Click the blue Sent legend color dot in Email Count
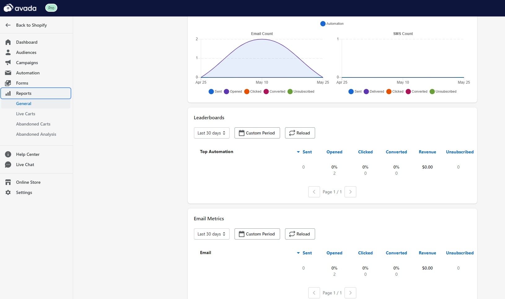The image size is (505, 299). point(211,91)
